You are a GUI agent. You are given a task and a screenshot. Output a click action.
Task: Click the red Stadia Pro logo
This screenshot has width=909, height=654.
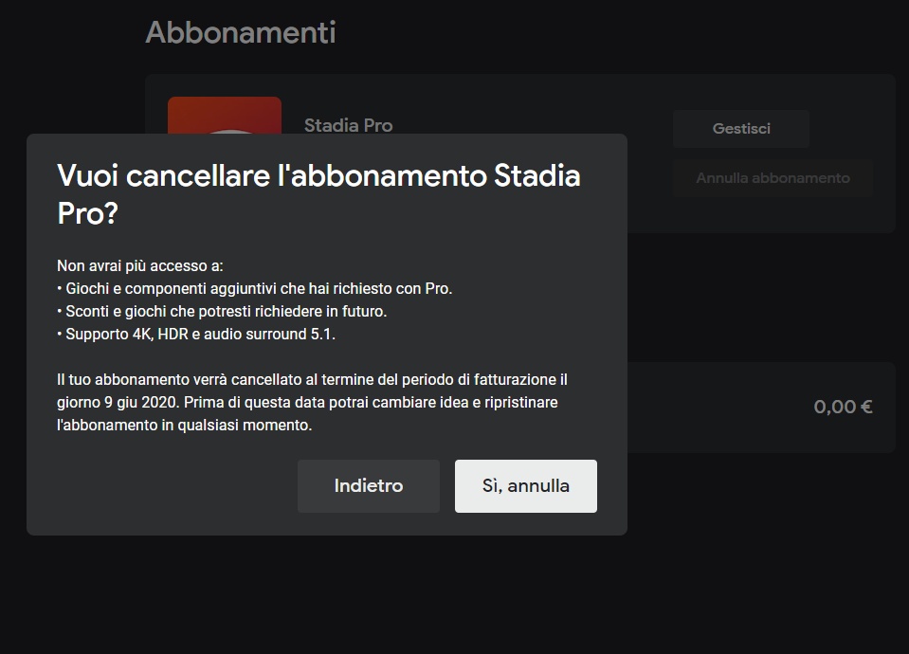pyautogui.click(x=225, y=116)
